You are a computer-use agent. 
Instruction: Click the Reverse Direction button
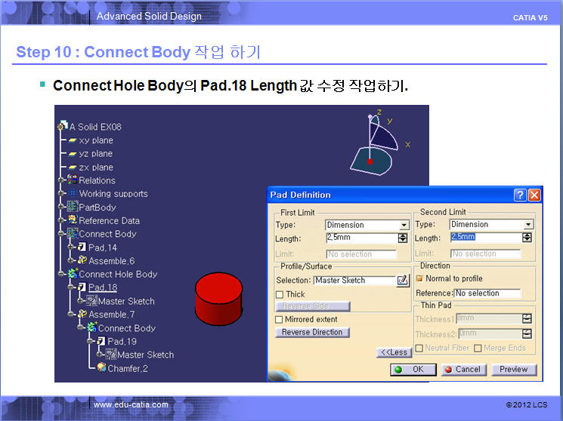point(312,332)
